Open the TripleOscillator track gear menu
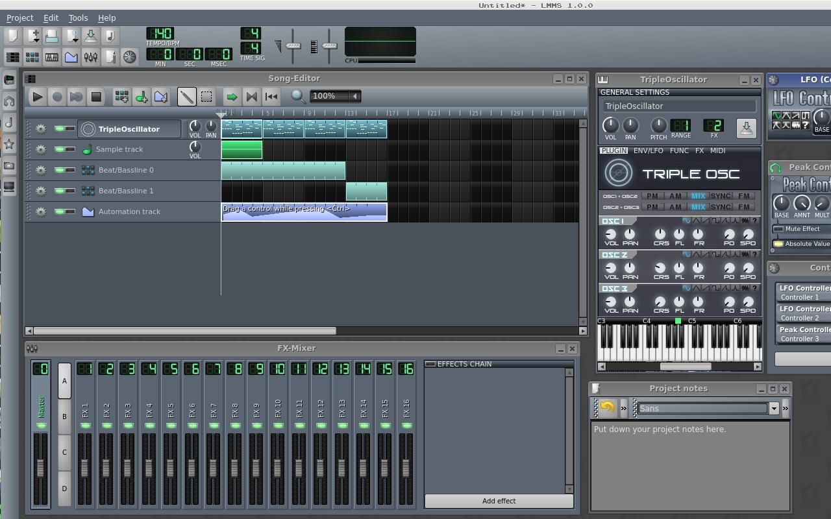 coord(40,128)
